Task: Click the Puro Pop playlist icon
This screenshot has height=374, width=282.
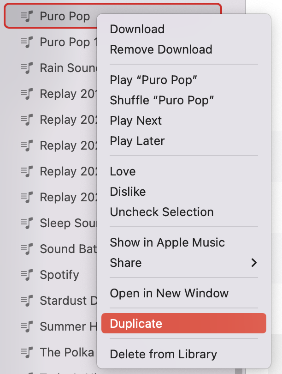Action: (x=26, y=16)
